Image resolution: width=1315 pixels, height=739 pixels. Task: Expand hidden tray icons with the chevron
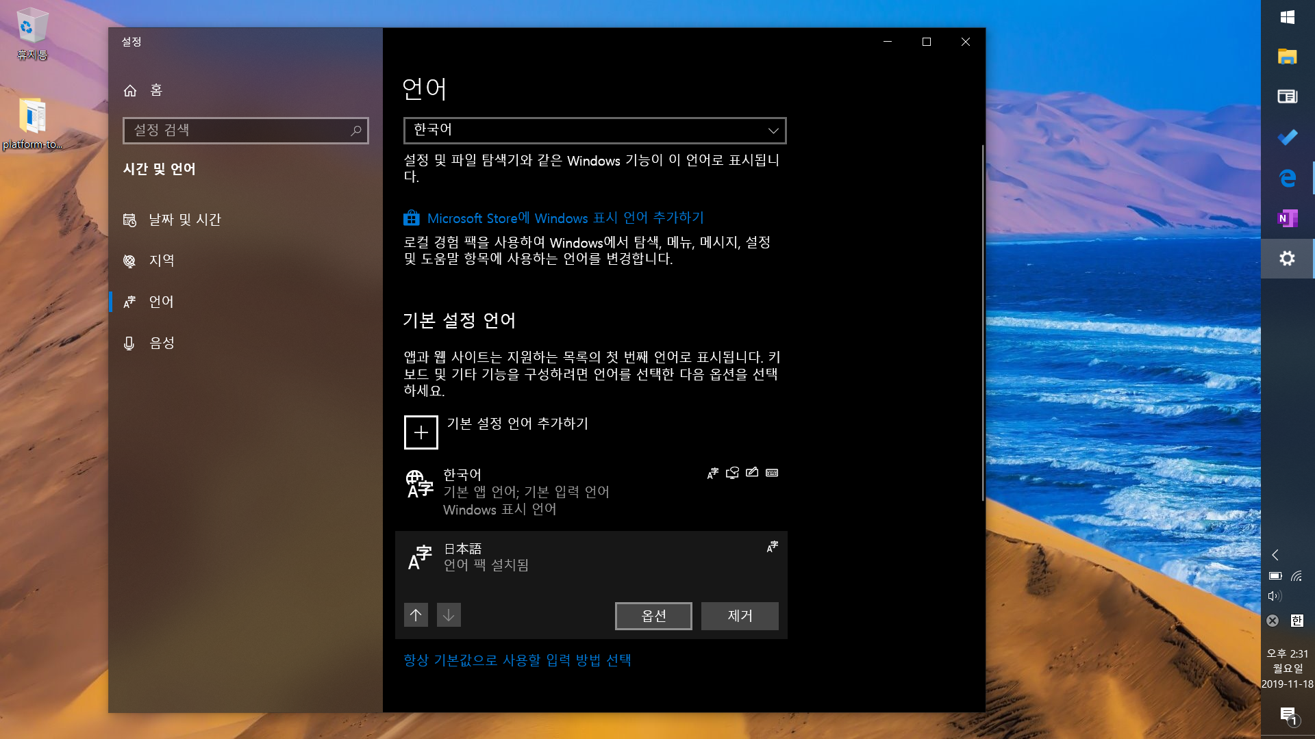[x=1275, y=555]
